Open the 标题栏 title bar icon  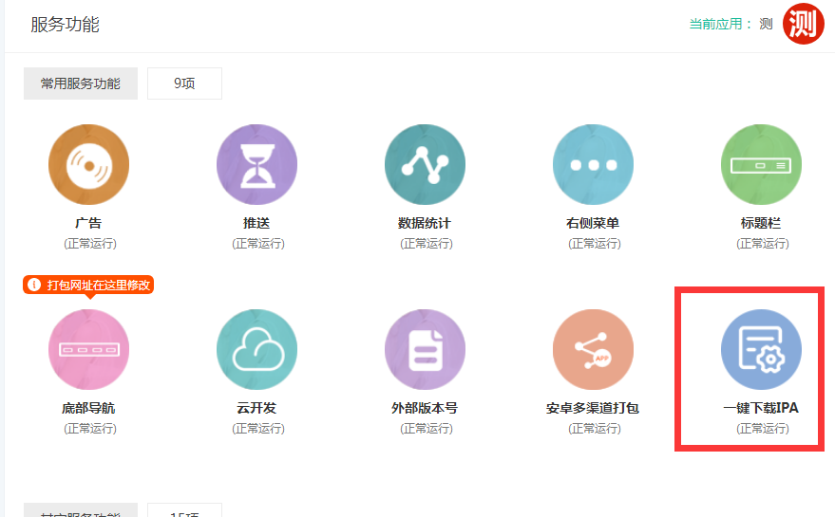pos(762,165)
